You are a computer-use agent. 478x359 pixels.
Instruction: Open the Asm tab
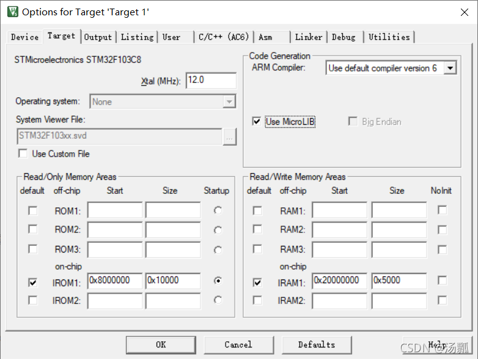tap(272, 37)
